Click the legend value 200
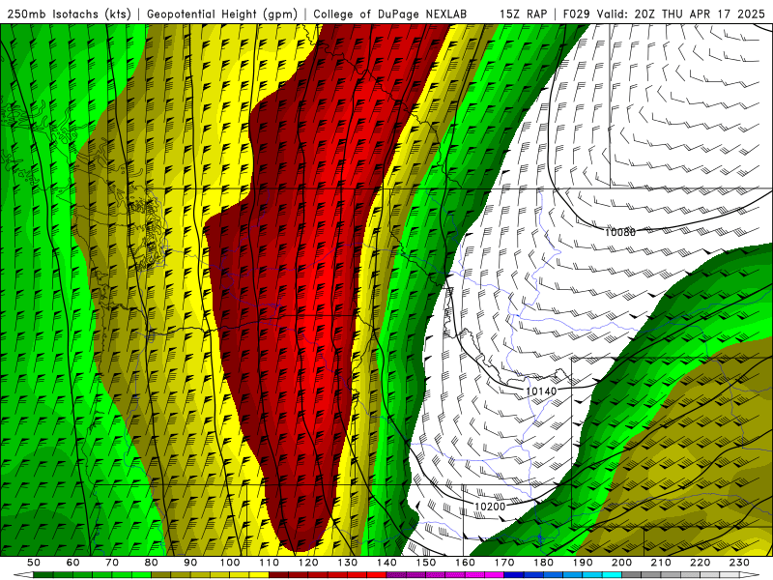 (x=622, y=563)
